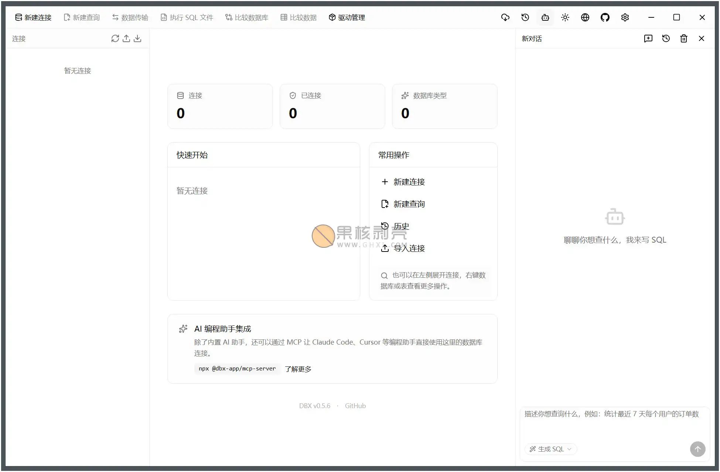
Task: Click the npx @dbx-app/mcp-server command
Action: click(237, 369)
